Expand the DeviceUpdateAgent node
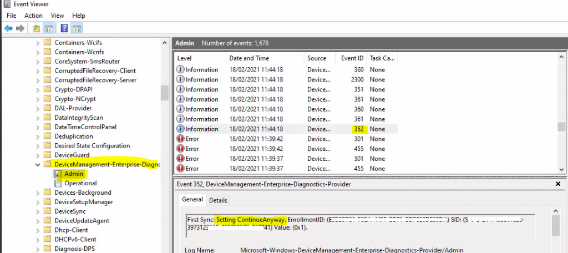The height and width of the screenshot is (253, 568). [x=38, y=220]
